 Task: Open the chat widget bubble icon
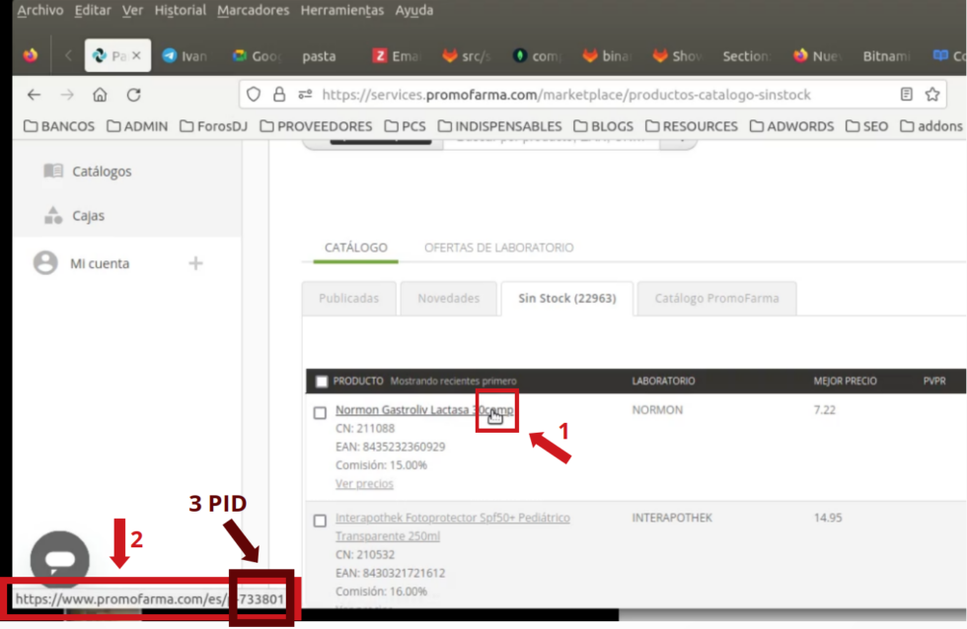point(59,558)
